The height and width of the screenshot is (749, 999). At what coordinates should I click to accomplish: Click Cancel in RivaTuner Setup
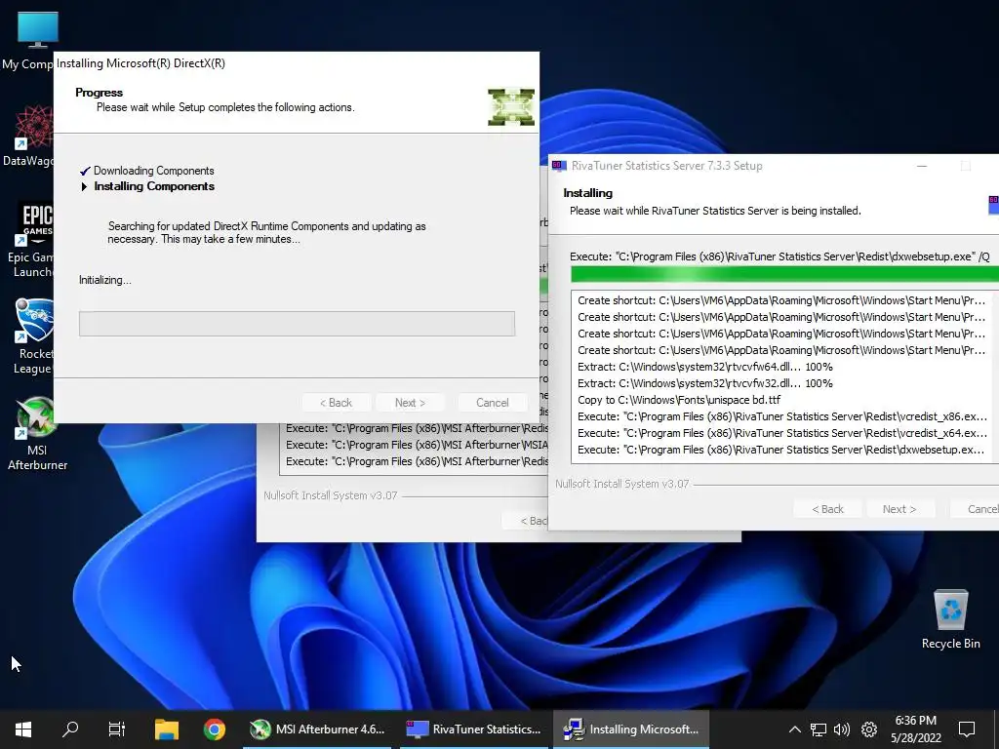[x=976, y=509]
